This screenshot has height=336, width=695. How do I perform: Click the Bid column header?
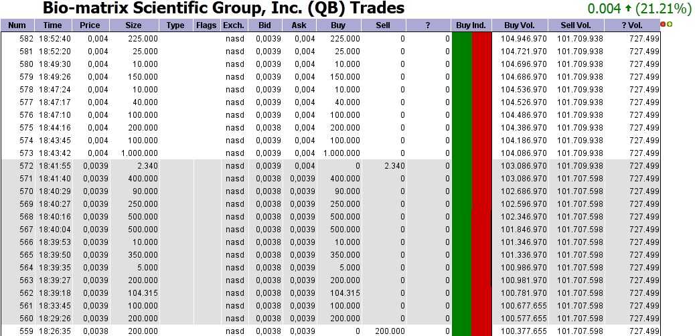[x=265, y=25]
